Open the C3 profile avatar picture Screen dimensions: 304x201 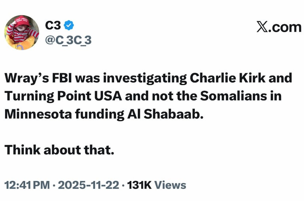coord(22,33)
